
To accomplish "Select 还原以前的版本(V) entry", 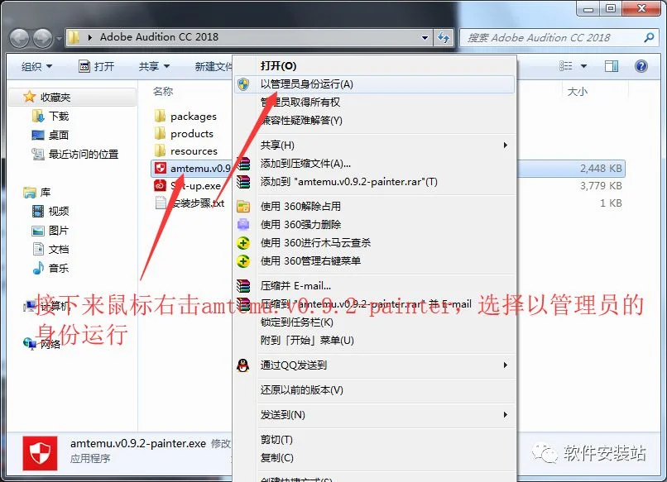I will (374, 389).
